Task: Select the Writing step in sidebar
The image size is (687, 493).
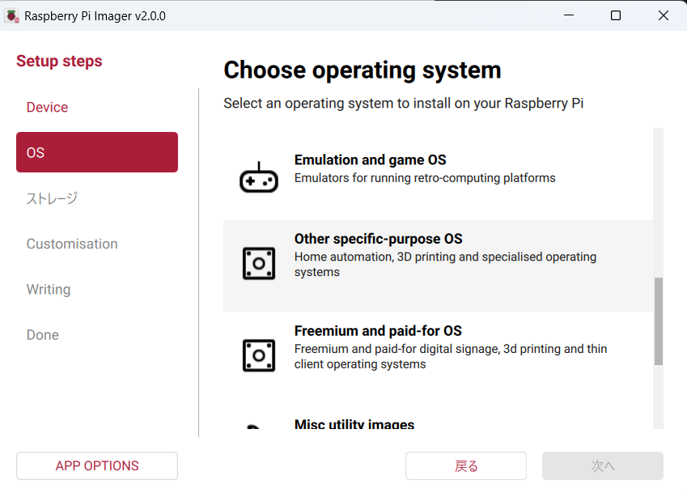Action: 49,290
